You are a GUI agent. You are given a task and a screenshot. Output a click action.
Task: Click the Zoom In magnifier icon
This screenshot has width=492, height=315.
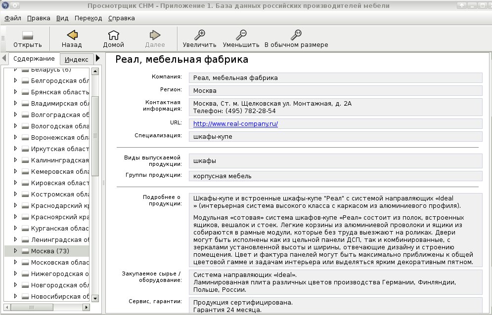tap(200, 35)
